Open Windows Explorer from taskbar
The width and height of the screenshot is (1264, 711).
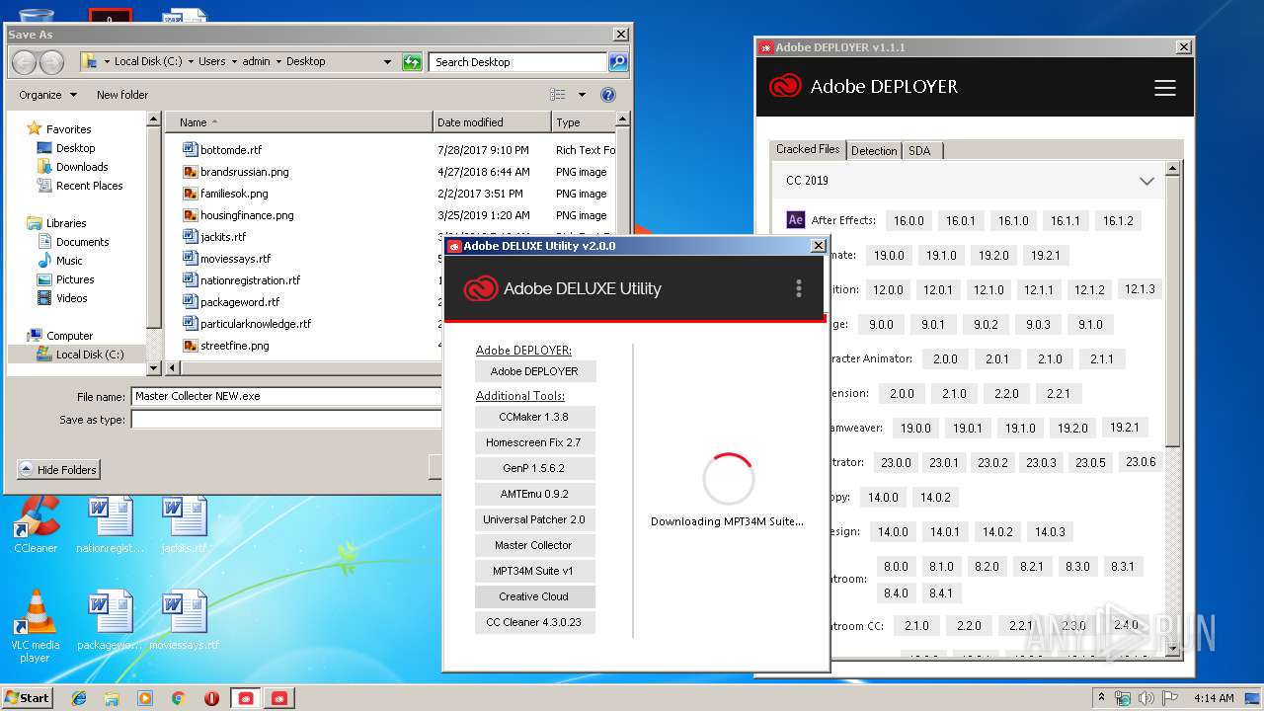click(x=112, y=698)
